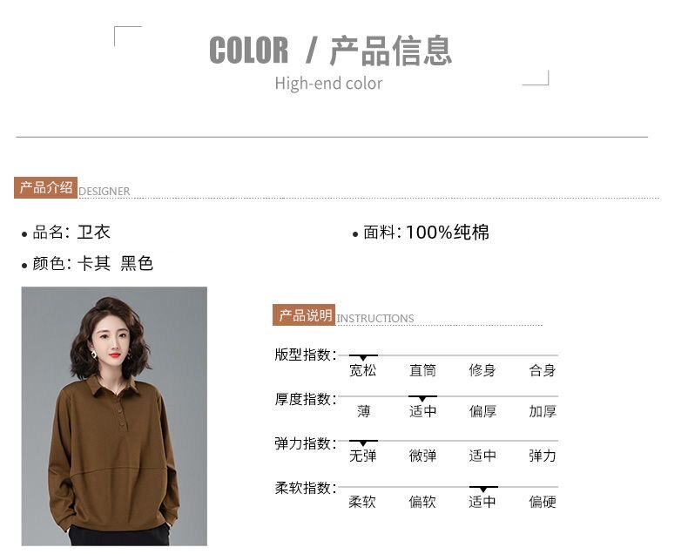Click the 无弹 elasticity indicator marker

click(363, 443)
